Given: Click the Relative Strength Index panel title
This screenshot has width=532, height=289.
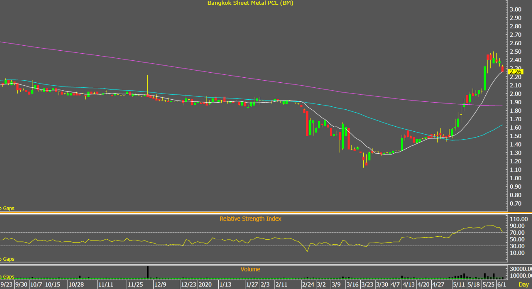Looking at the screenshot, I should click(250, 219).
